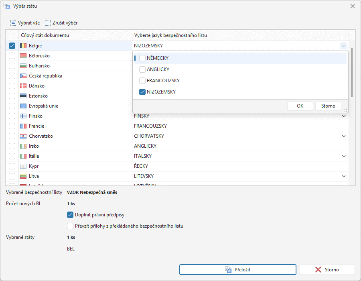Uncheck the Belgie country checkbox
The width and height of the screenshot is (361, 281).
[12, 46]
